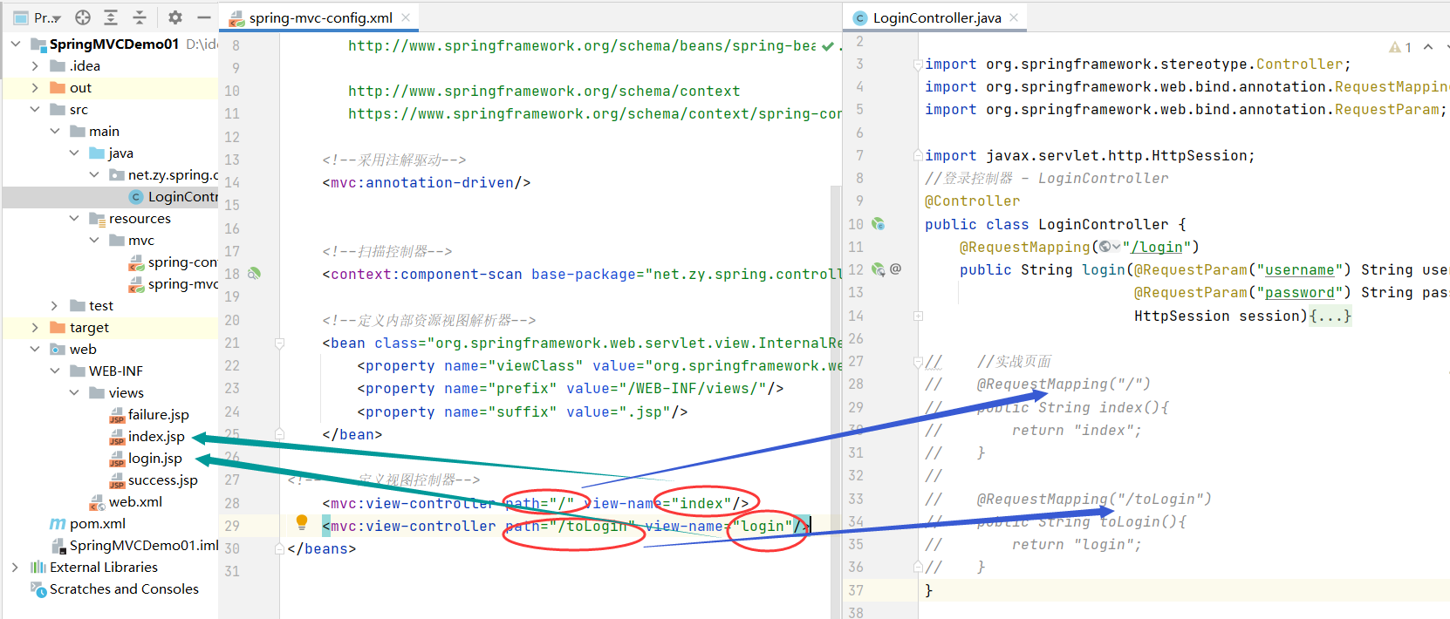Select web.xml in the project tree
1450x619 pixels.
point(126,501)
